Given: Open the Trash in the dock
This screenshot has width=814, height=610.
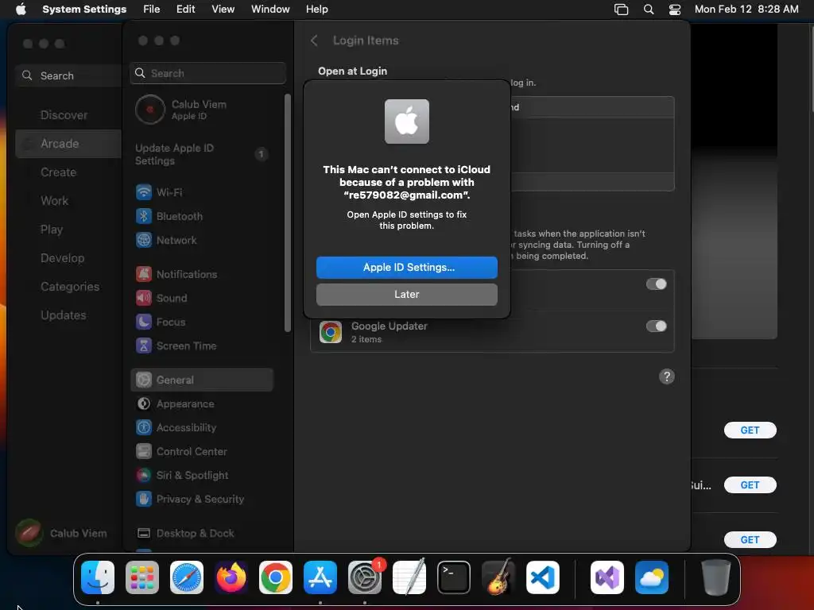Looking at the screenshot, I should [x=716, y=577].
